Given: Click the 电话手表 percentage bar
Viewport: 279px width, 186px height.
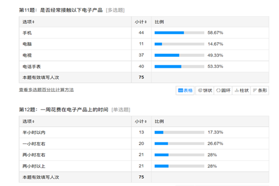Looking at the screenshot, I should tap(179, 66).
